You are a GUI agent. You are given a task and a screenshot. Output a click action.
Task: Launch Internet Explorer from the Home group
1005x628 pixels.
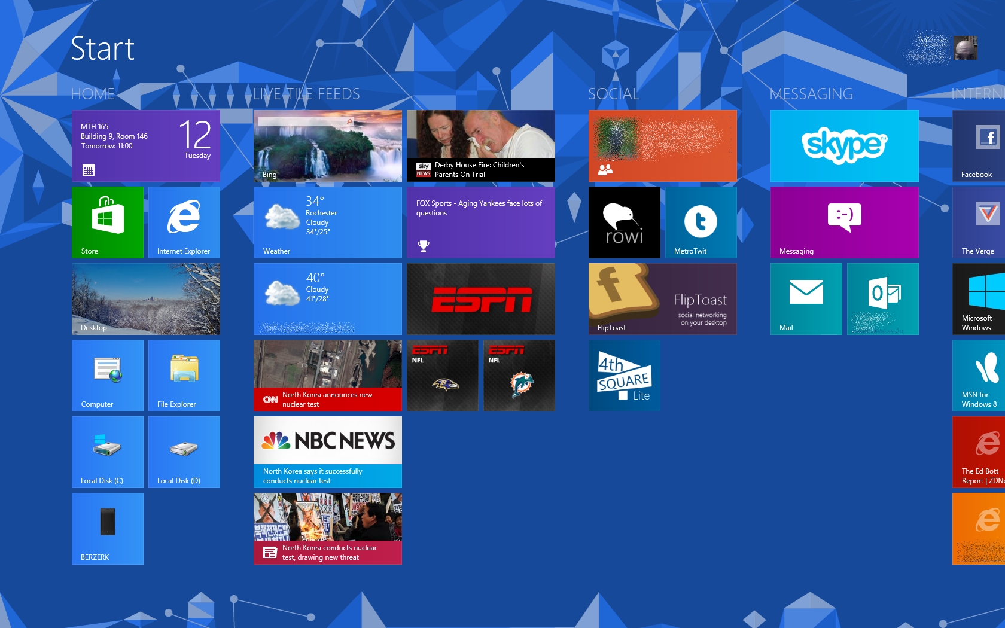tap(184, 222)
